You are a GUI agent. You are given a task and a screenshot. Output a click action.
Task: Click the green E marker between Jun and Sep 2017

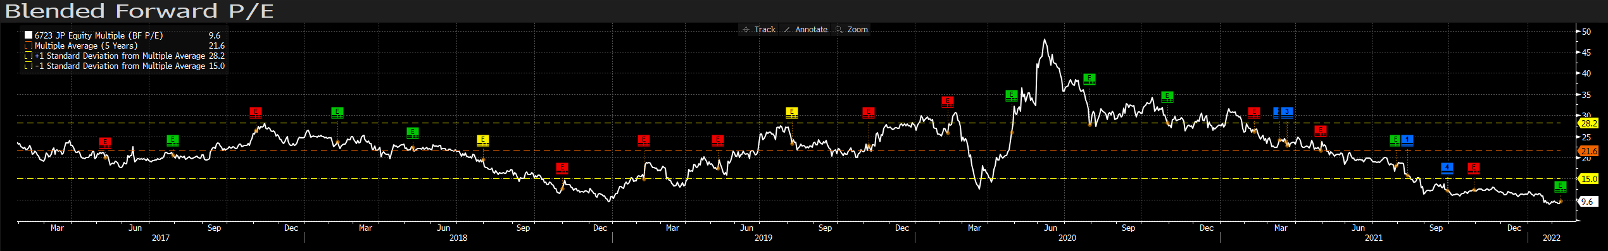[173, 140]
